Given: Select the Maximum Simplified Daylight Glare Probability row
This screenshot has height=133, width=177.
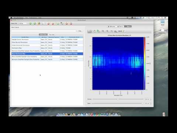Looking at the screenshot, I should tap(47, 51).
